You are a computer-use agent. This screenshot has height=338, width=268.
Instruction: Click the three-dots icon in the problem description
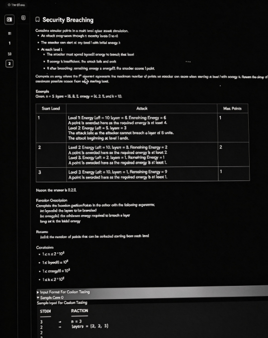[188, 62]
